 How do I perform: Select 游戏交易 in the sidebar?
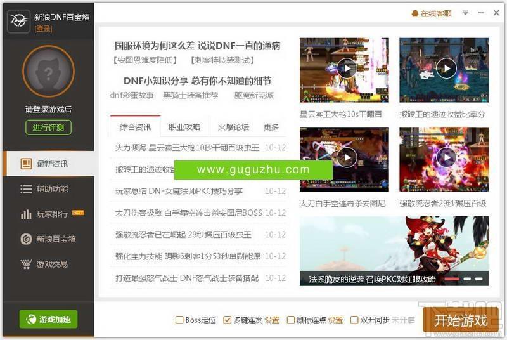click(49, 264)
